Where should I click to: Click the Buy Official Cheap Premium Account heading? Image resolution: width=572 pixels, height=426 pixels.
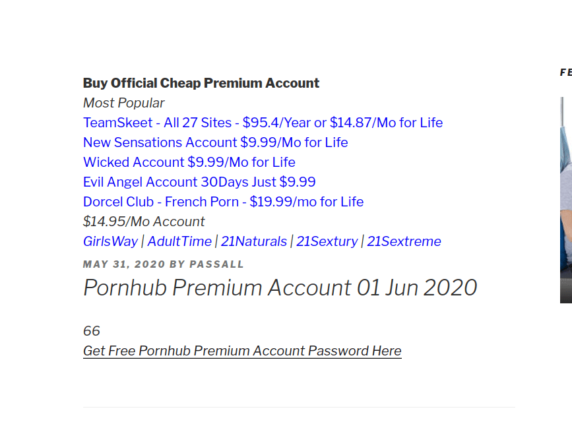click(201, 83)
